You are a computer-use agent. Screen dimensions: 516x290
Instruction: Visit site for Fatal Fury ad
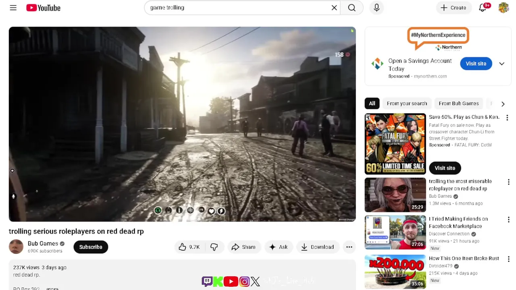click(x=445, y=168)
